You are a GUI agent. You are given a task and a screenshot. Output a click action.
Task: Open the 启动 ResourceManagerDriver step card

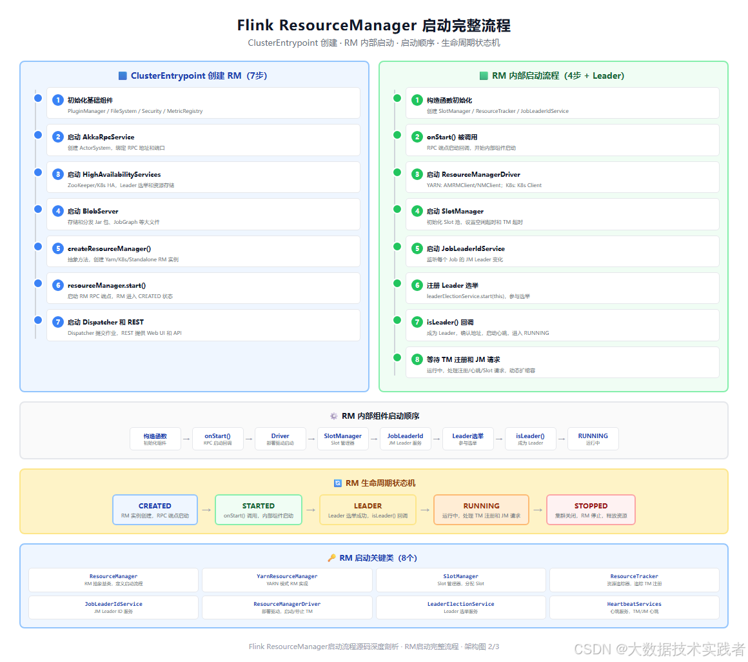pyautogui.click(x=562, y=177)
